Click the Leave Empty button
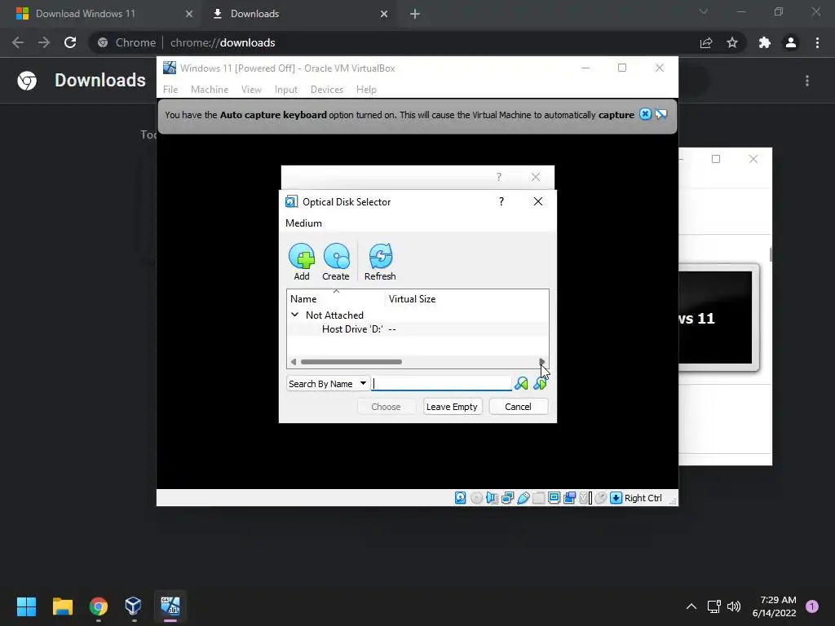Image resolution: width=835 pixels, height=626 pixels. click(x=452, y=407)
